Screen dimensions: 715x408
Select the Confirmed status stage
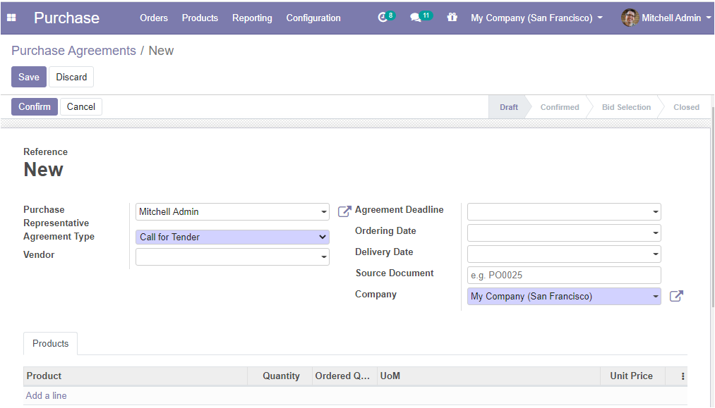pyautogui.click(x=560, y=107)
